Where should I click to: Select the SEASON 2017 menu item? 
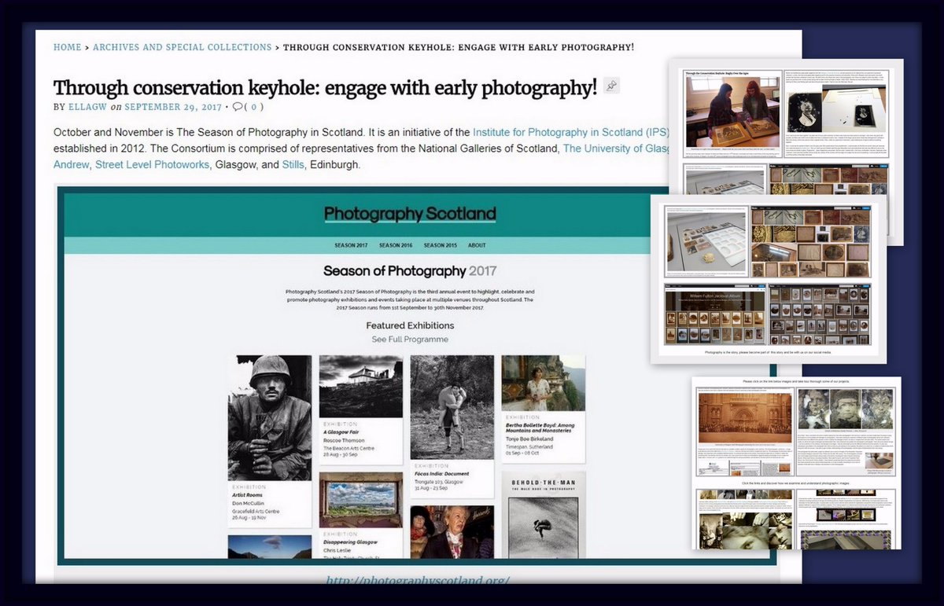click(351, 245)
